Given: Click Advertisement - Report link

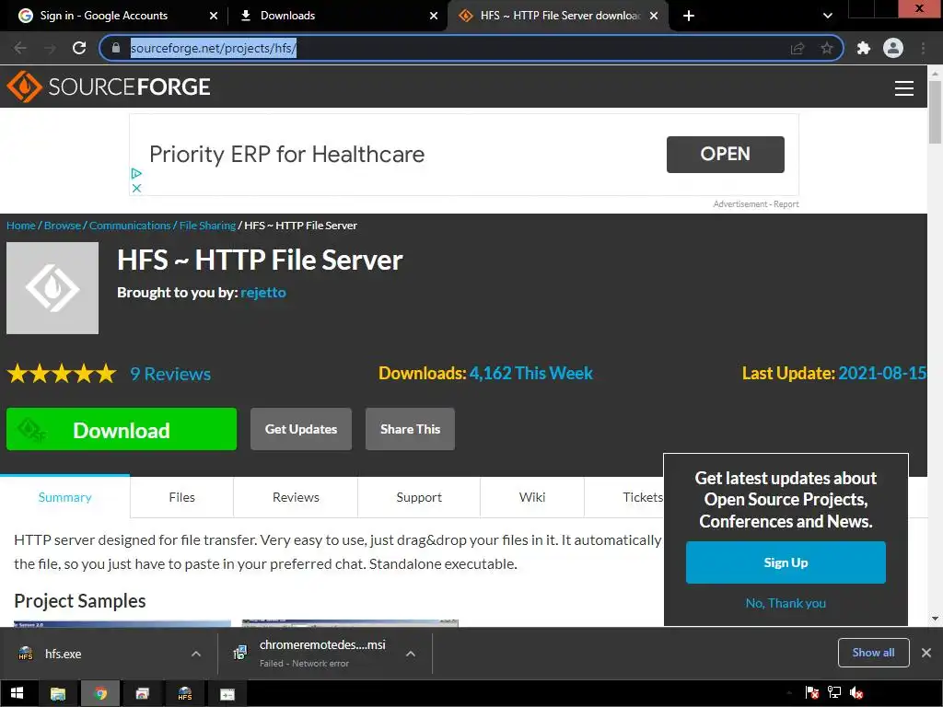Looking at the screenshot, I should tap(756, 204).
